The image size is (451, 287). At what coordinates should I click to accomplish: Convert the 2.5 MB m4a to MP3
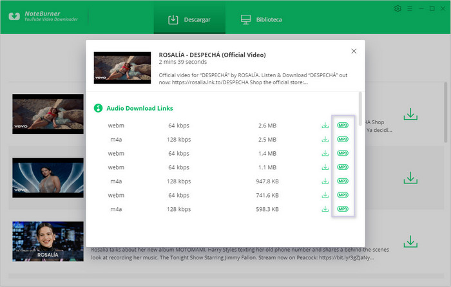click(343, 140)
